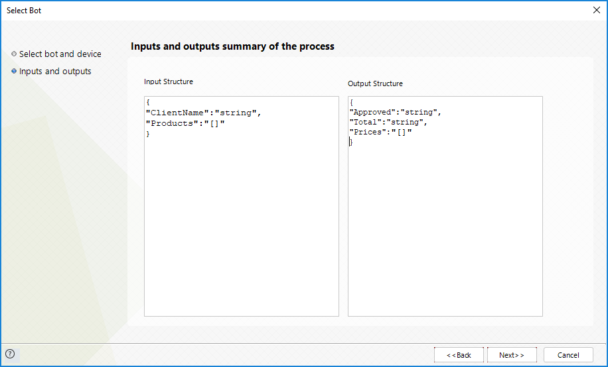
Task: Click the Input Structure label
Action: point(169,81)
